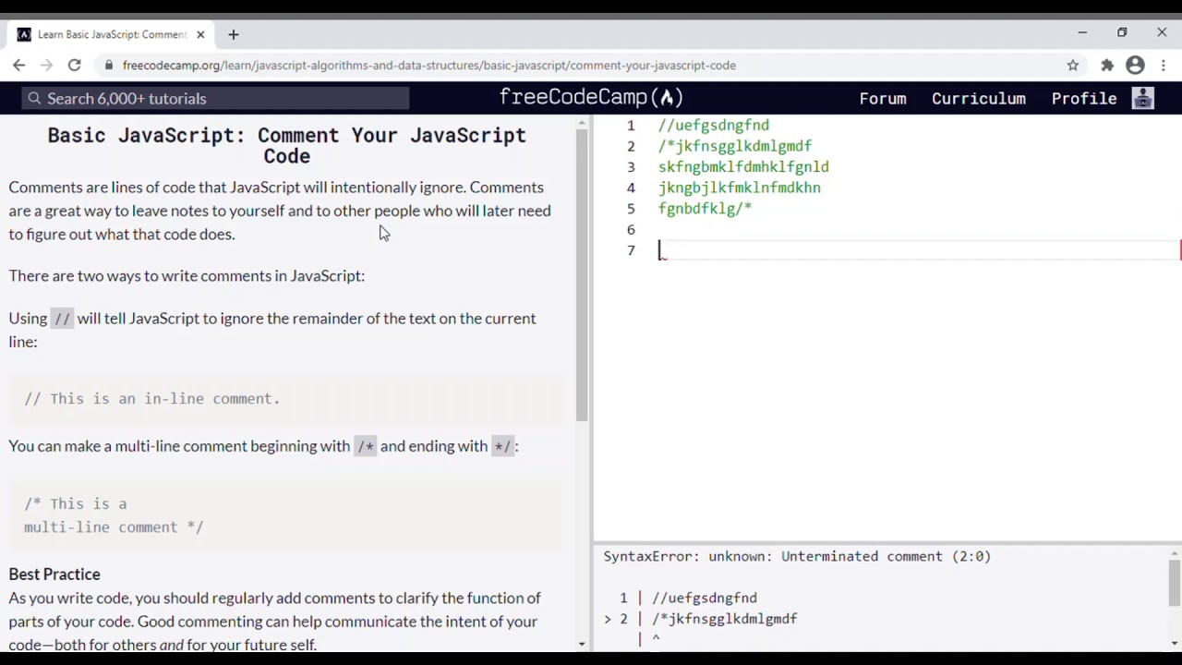This screenshot has height=665, width=1182.
Task: Click the 'multi-line comment */' example text
Action: click(114, 527)
